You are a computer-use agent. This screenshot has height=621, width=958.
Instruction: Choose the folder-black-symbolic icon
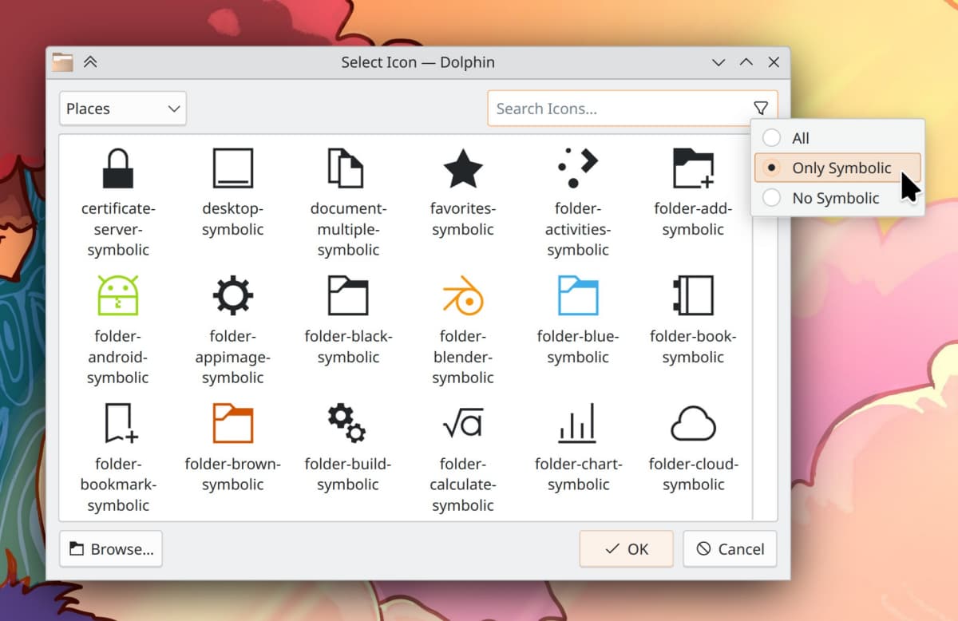click(347, 295)
